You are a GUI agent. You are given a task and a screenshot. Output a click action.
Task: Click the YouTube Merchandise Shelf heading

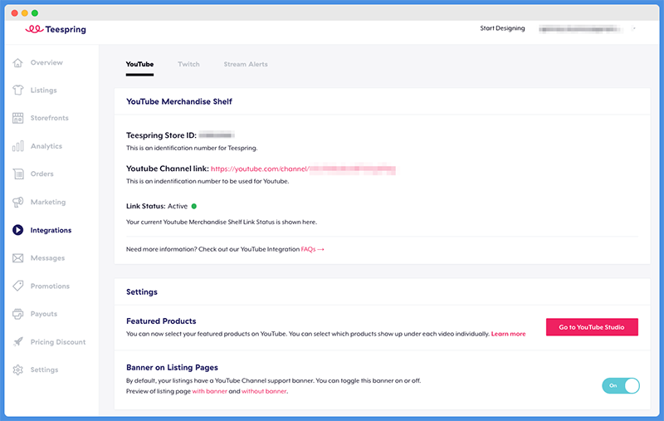coord(179,101)
